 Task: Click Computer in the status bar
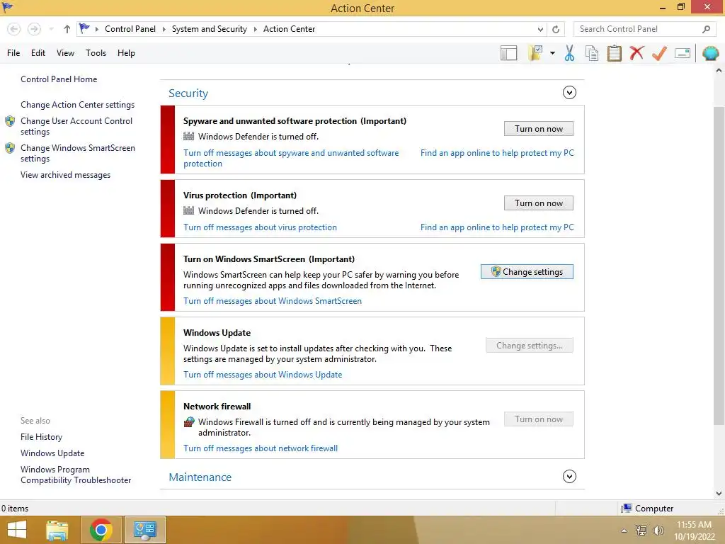coord(647,509)
